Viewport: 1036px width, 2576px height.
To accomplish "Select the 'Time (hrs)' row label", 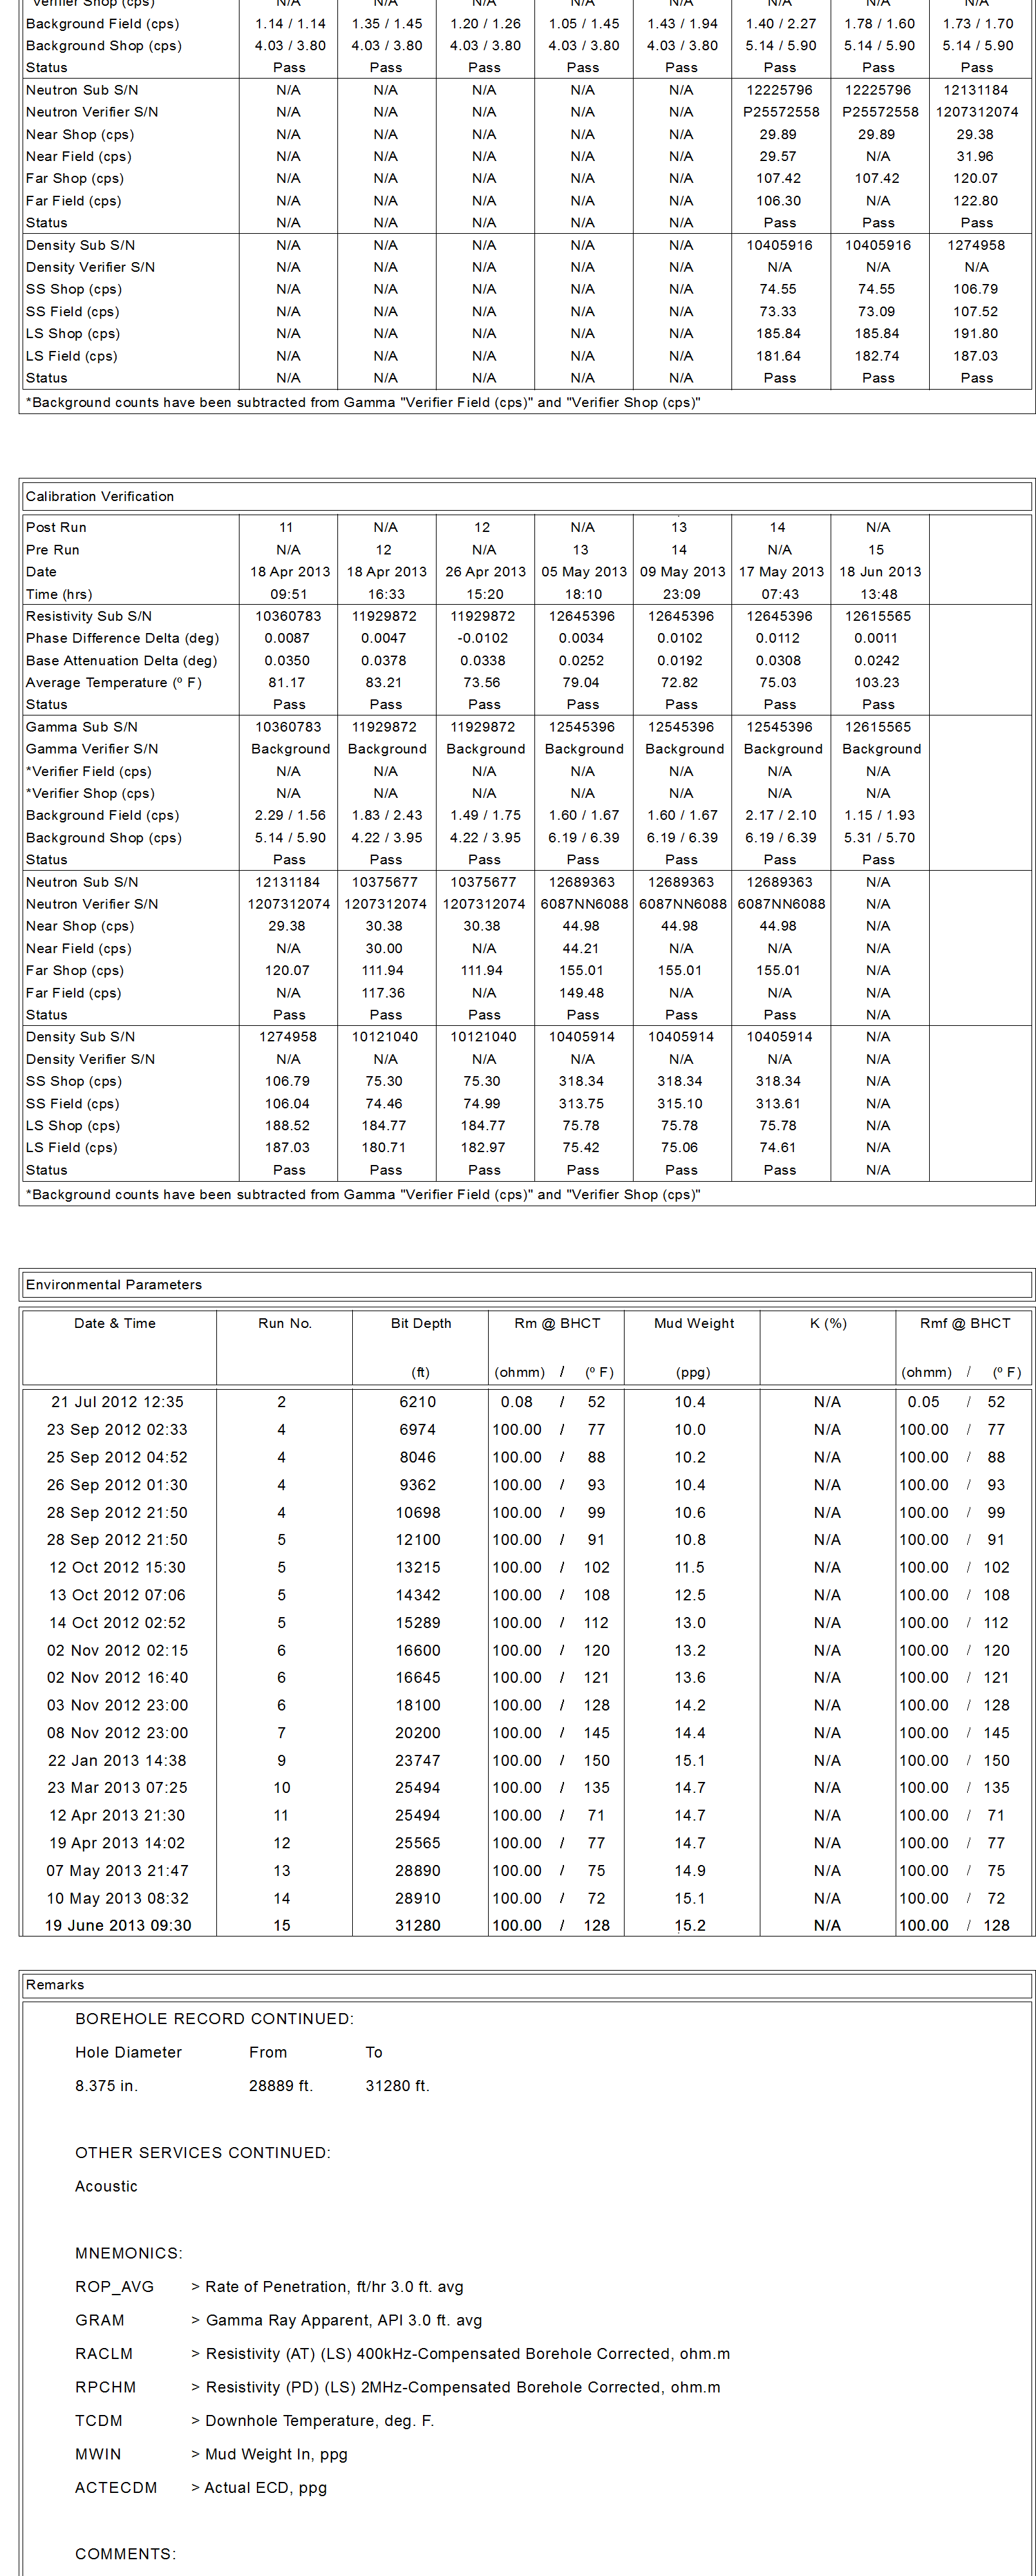I will (x=59, y=594).
